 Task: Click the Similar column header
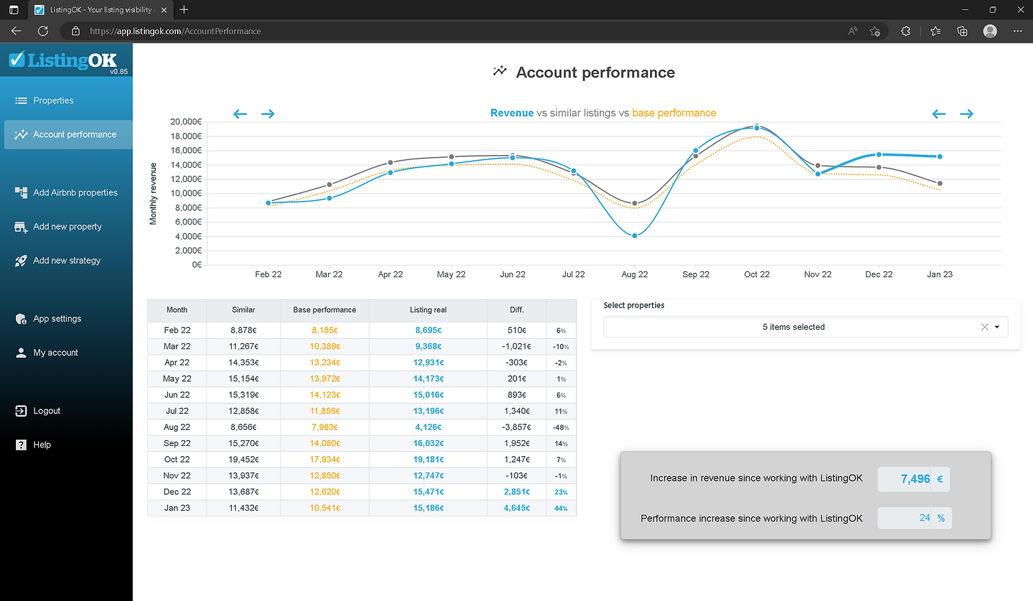[243, 310]
